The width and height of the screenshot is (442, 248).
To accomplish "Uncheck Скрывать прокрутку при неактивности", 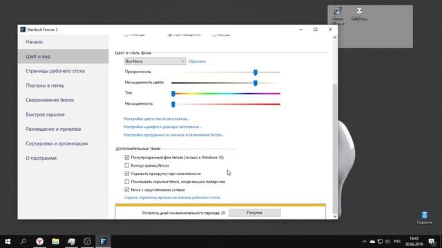I will (x=127, y=174).
